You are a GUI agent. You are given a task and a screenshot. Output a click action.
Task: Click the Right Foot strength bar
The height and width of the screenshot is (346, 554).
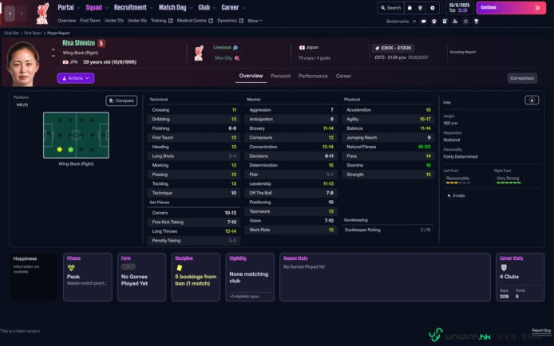click(x=508, y=183)
